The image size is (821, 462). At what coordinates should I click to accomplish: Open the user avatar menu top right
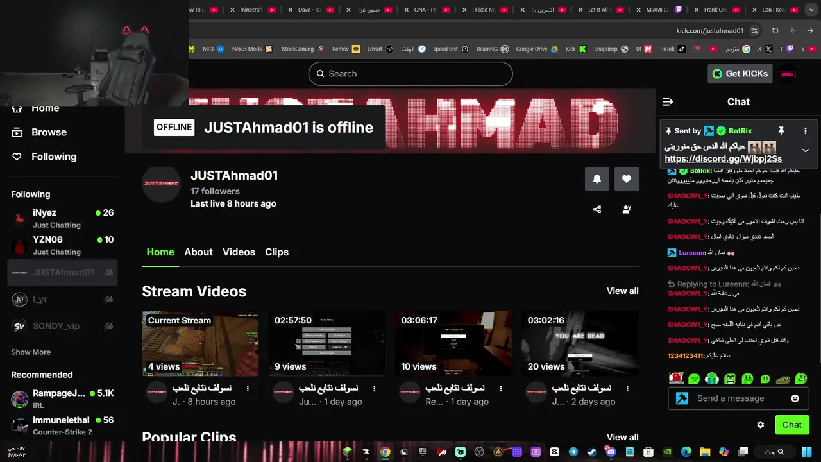click(x=788, y=74)
